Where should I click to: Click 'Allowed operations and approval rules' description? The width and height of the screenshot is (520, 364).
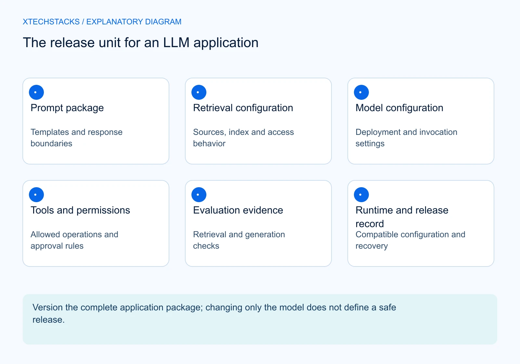[x=74, y=240]
